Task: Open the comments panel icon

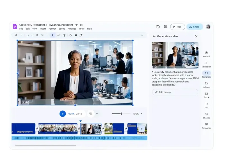Action: (x=166, y=27)
